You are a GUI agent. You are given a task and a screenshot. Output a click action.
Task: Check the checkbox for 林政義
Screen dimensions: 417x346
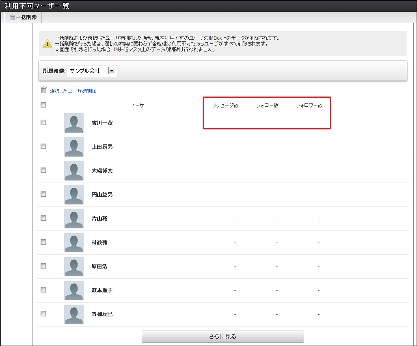pos(43,242)
